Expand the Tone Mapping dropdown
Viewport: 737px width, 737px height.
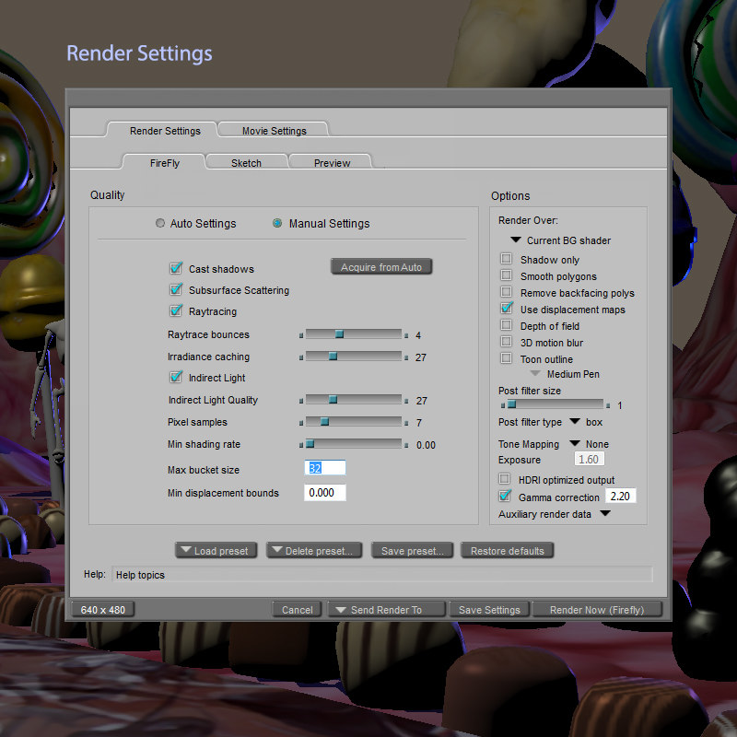click(x=575, y=443)
